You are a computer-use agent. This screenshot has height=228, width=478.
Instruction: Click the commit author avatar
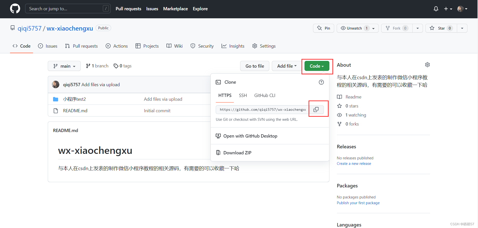pos(56,84)
